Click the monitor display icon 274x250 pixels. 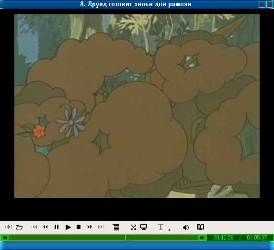(144, 227)
